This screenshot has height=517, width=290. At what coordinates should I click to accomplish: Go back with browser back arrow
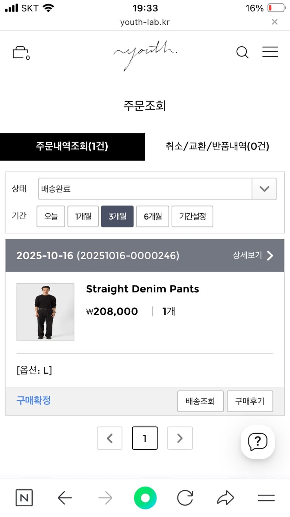pos(65,498)
